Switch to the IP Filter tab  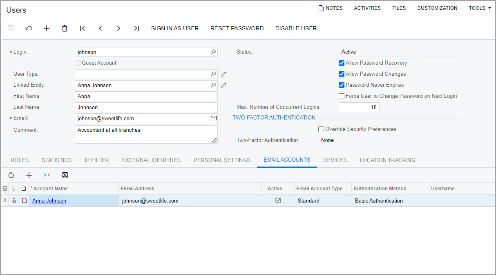tap(97, 160)
